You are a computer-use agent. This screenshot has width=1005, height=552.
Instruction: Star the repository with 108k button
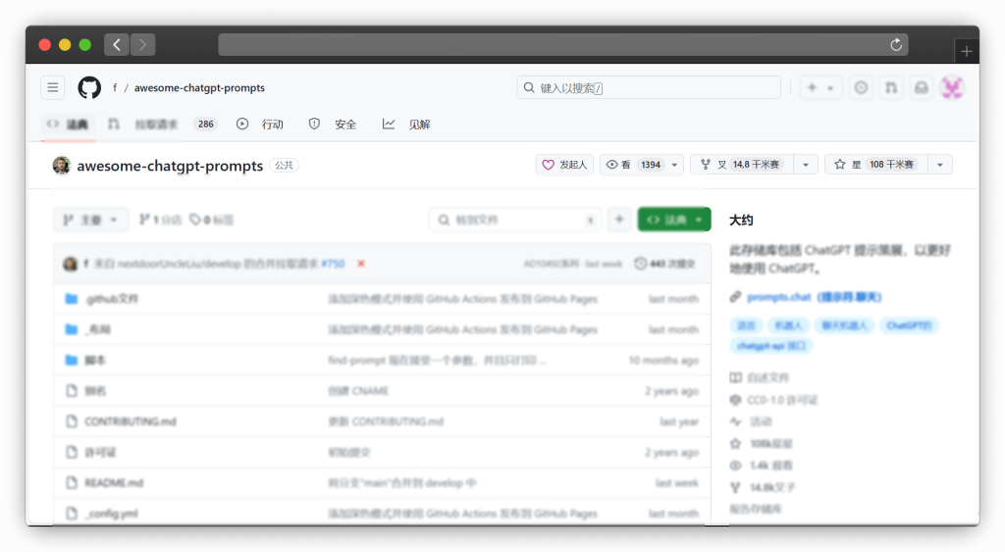click(876, 165)
